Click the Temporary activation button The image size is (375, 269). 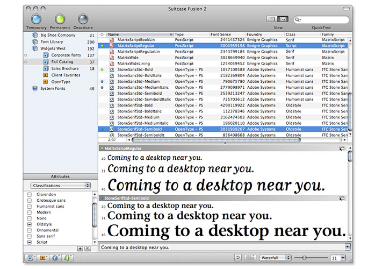tap(36, 19)
